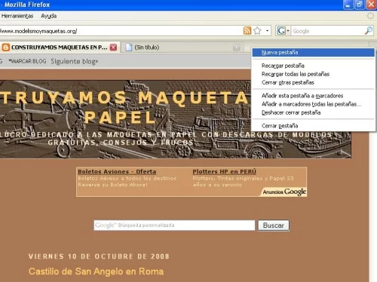Switch to Construyamos Maquetas tab
The height and width of the screenshot is (282, 377).
59,48
